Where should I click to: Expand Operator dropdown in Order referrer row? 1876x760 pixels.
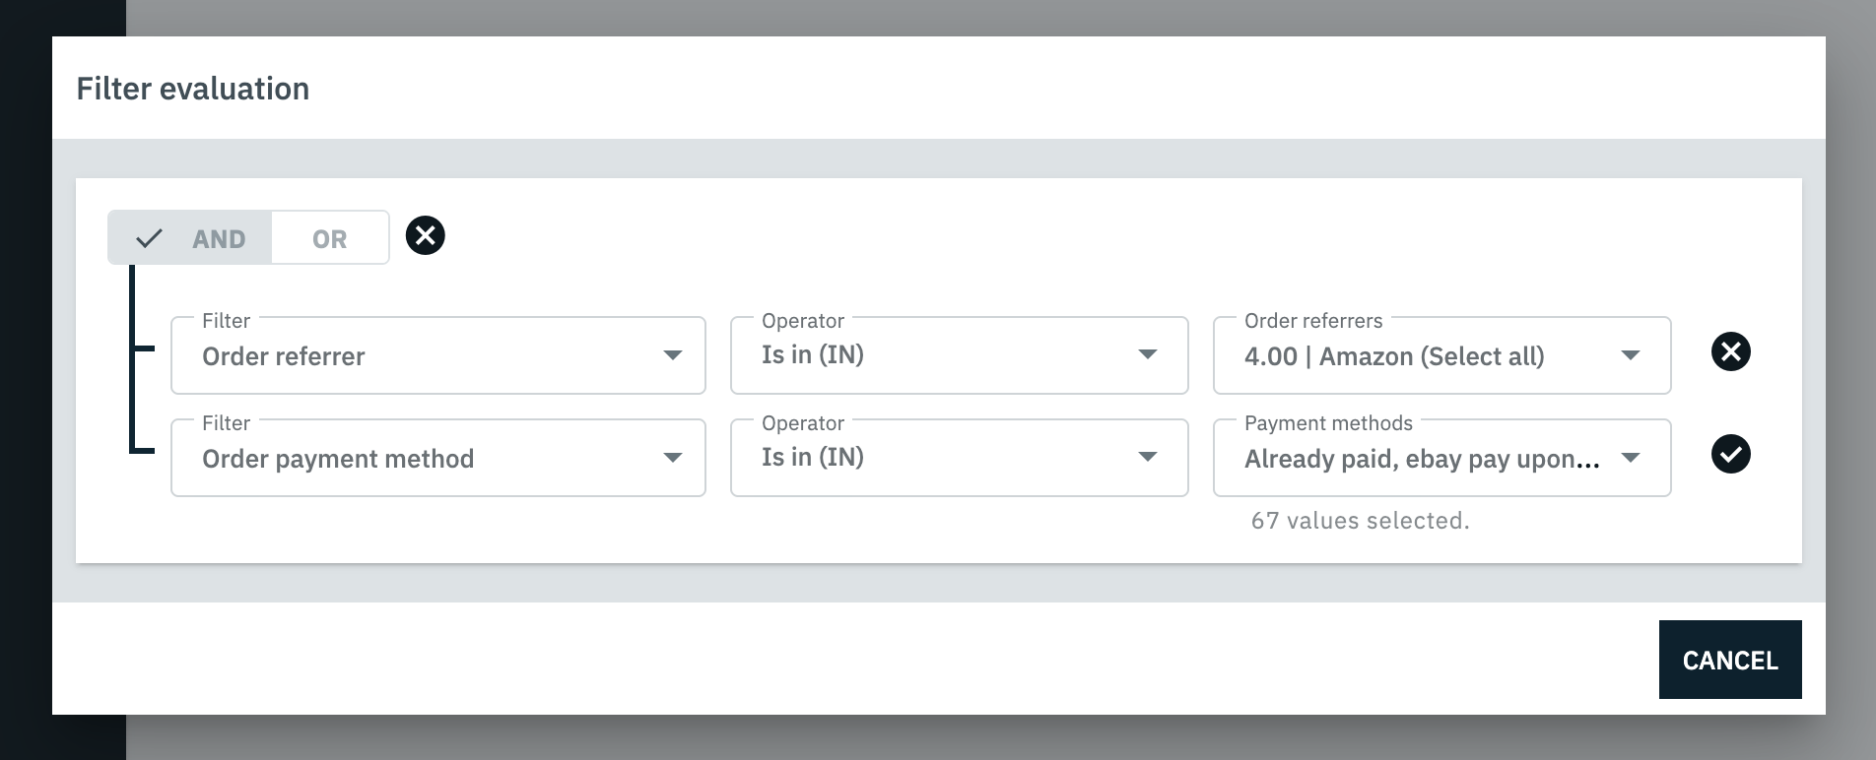tap(960, 355)
